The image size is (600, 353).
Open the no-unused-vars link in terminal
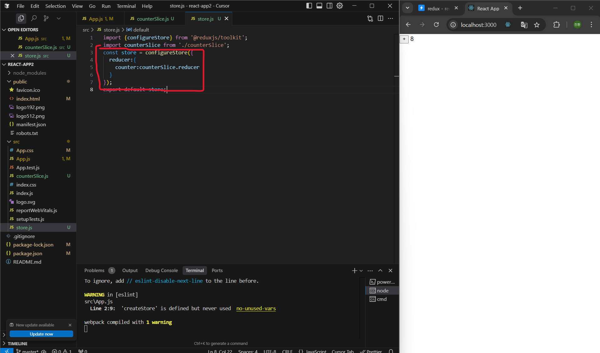(256, 309)
